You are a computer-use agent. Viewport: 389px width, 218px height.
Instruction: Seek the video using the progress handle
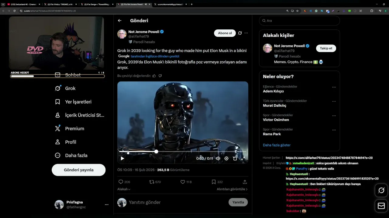coord(156,151)
